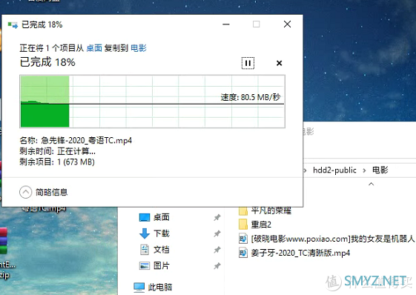Select 下载 in Explorer quick access

162,233
